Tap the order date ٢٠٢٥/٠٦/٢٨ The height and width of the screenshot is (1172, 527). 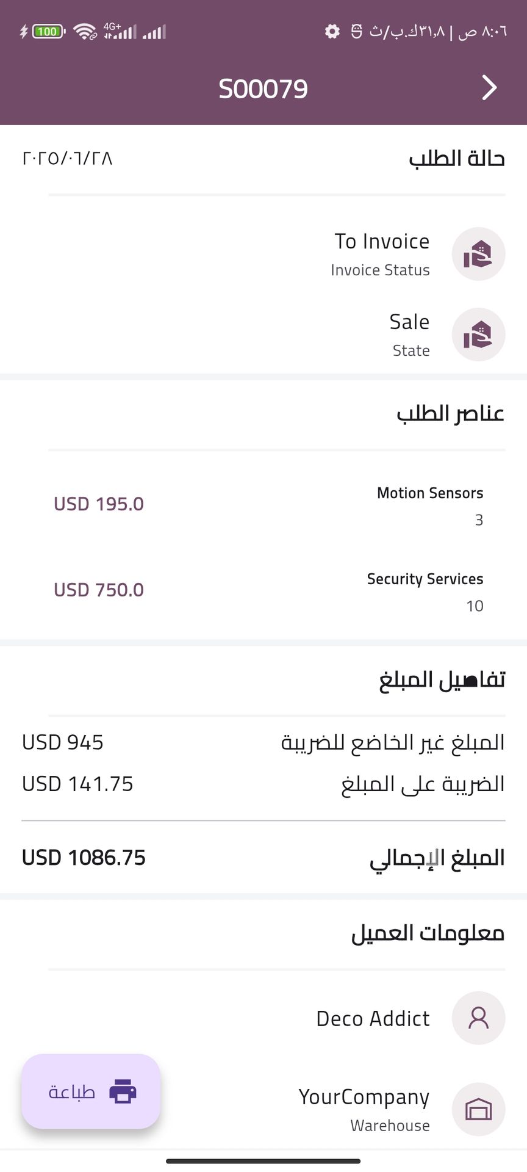click(x=68, y=159)
